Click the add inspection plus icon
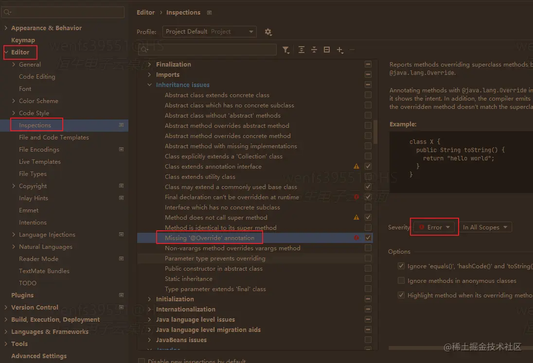The width and height of the screenshot is (533, 363). (x=340, y=50)
